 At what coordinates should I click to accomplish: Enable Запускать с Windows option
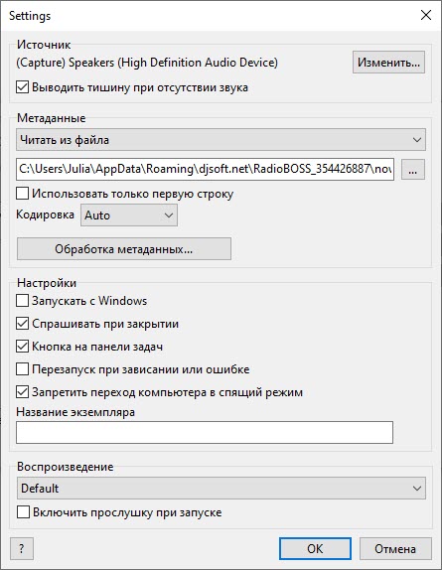click(22, 301)
